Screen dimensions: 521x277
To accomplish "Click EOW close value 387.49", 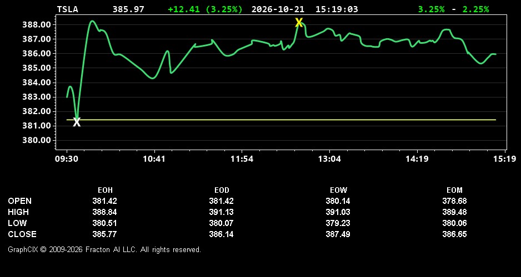I will pos(338,234).
